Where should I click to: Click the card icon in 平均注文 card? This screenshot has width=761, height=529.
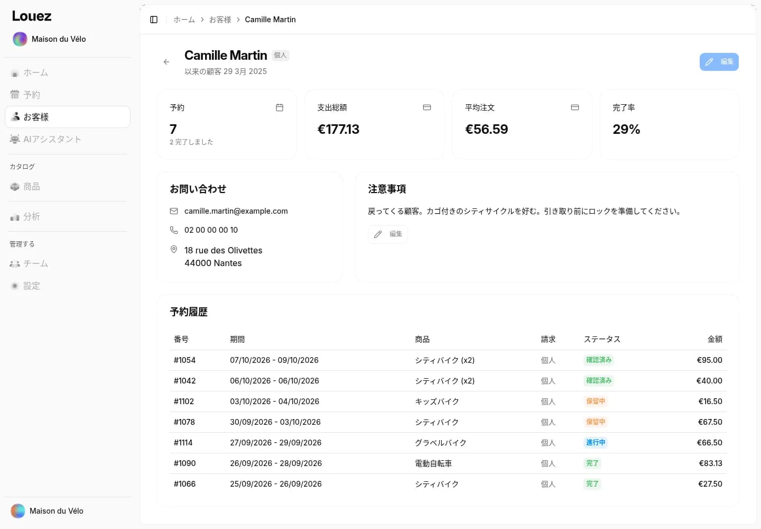pyautogui.click(x=575, y=107)
